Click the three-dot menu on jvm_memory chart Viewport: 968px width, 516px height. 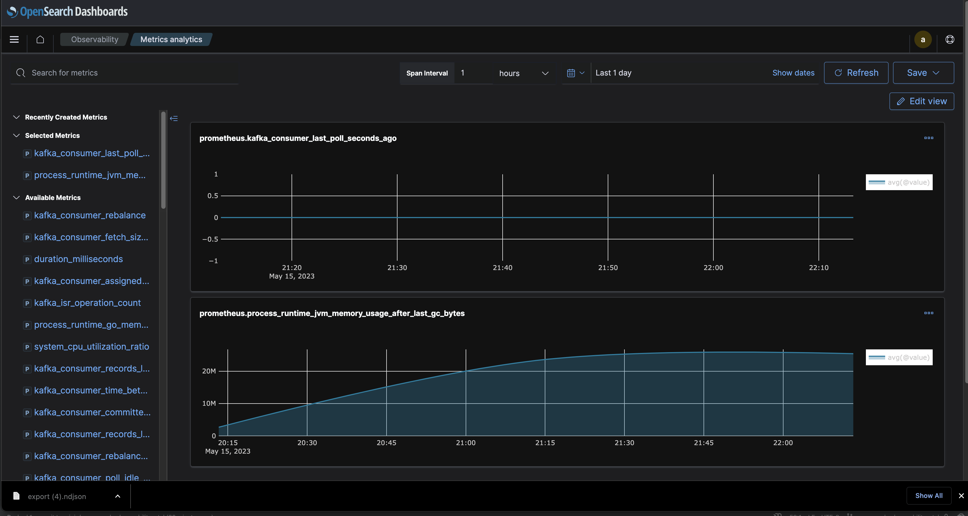929,313
